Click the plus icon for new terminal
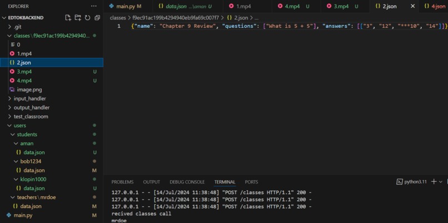The image size is (448, 223). [434, 181]
